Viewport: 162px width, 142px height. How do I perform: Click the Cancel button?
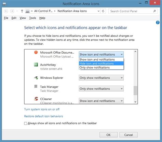(x=129, y=135)
